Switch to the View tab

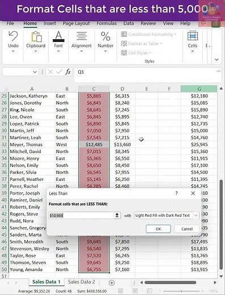coord(168,23)
